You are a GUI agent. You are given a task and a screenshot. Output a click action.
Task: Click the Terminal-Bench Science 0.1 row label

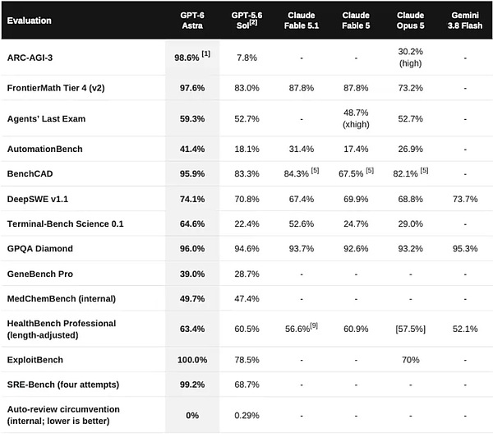tap(65, 223)
